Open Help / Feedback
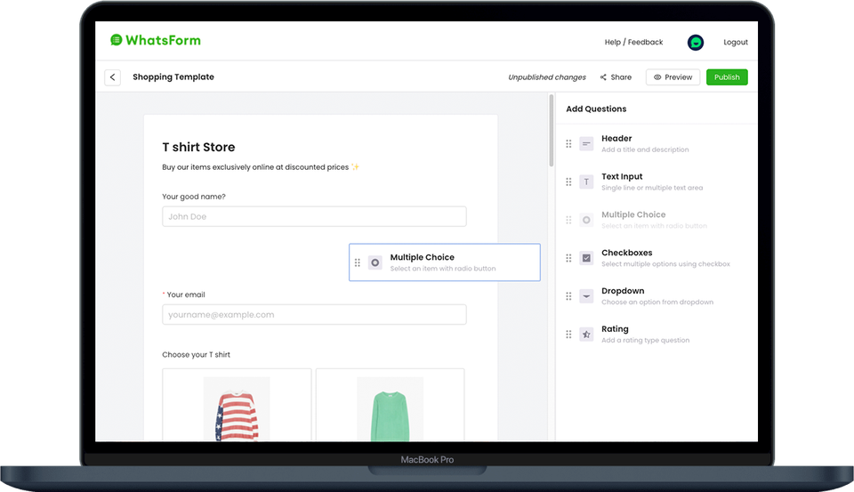Viewport: 854px width, 492px height. 633,42
